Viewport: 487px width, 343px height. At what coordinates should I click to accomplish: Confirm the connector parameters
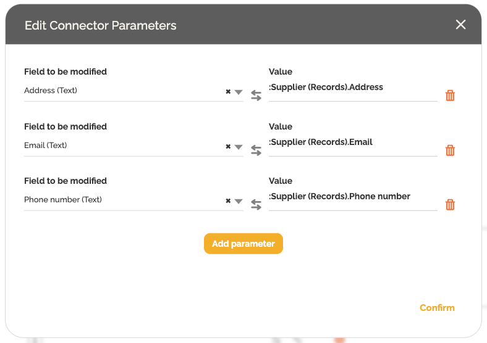pyautogui.click(x=437, y=308)
